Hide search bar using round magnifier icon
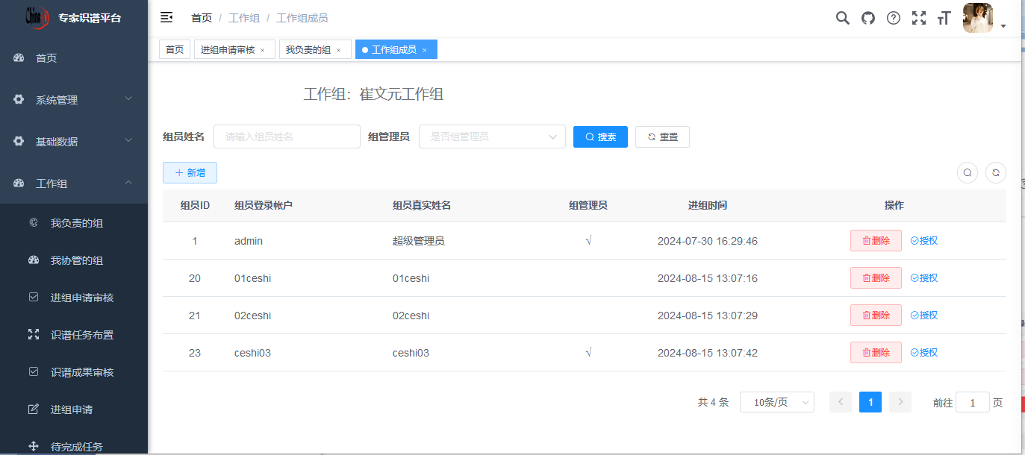1025x455 pixels. [x=968, y=173]
